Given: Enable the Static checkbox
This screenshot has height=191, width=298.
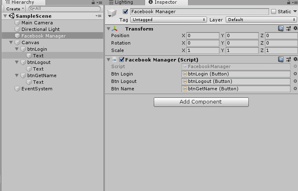Looking at the screenshot, I should (274, 12).
